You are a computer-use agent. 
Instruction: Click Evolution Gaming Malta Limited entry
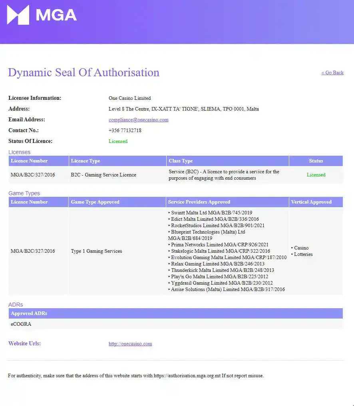point(227,257)
